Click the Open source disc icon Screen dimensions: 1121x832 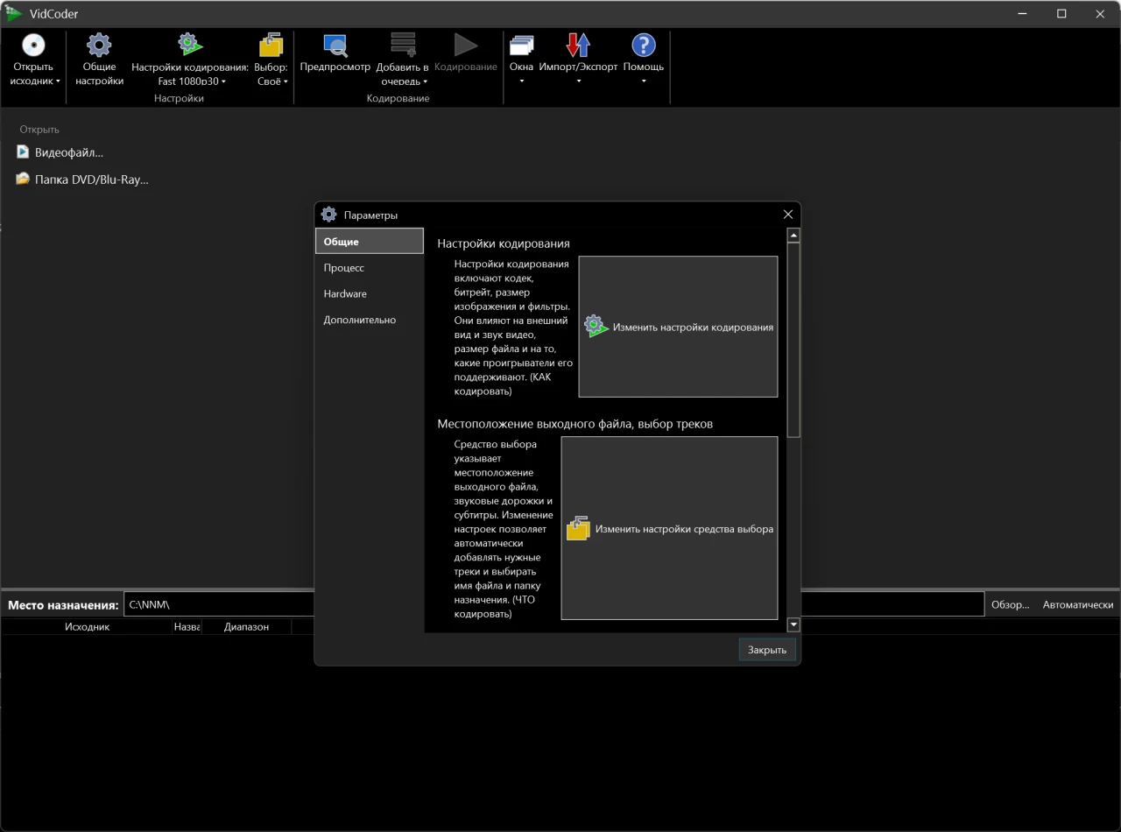point(33,46)
